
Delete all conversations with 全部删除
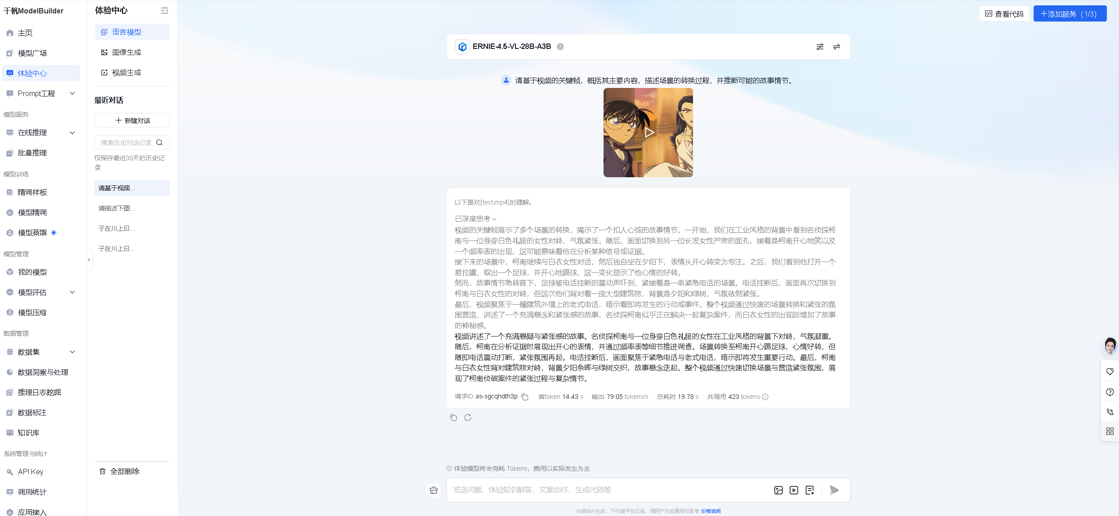pos(120,472)
